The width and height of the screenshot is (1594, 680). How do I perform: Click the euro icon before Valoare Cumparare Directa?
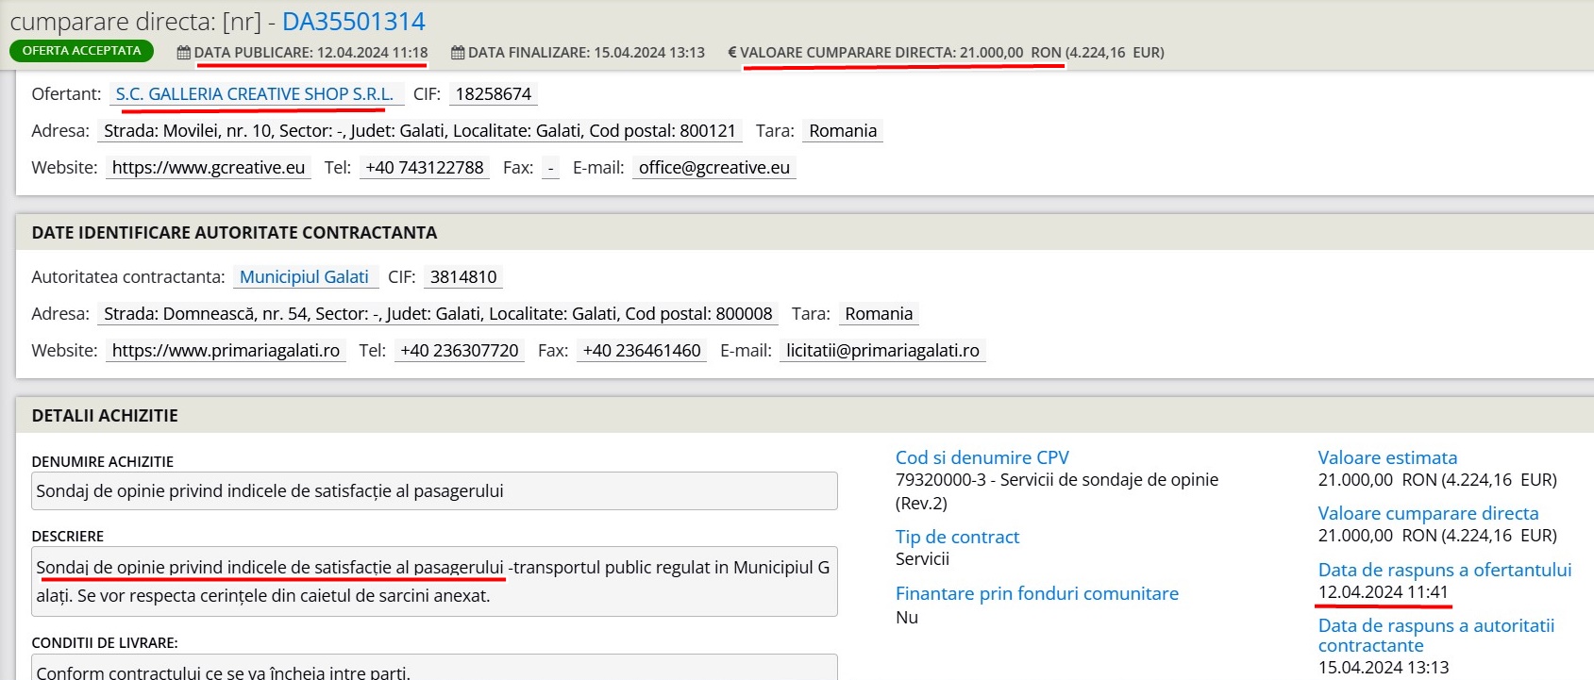click(x=731, y=53)
